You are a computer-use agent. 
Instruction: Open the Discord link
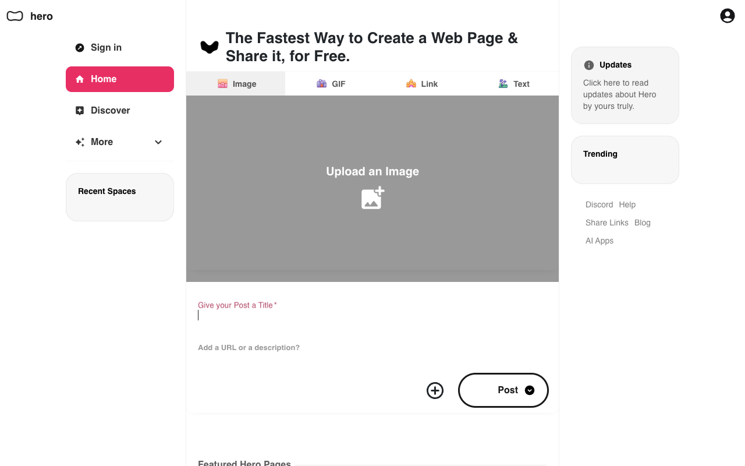599,204
